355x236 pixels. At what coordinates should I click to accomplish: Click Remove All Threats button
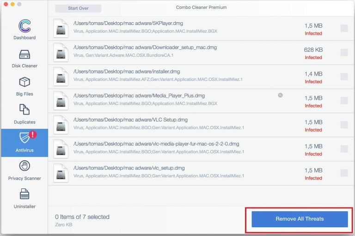pyautogui.click(x=300, y=219)
